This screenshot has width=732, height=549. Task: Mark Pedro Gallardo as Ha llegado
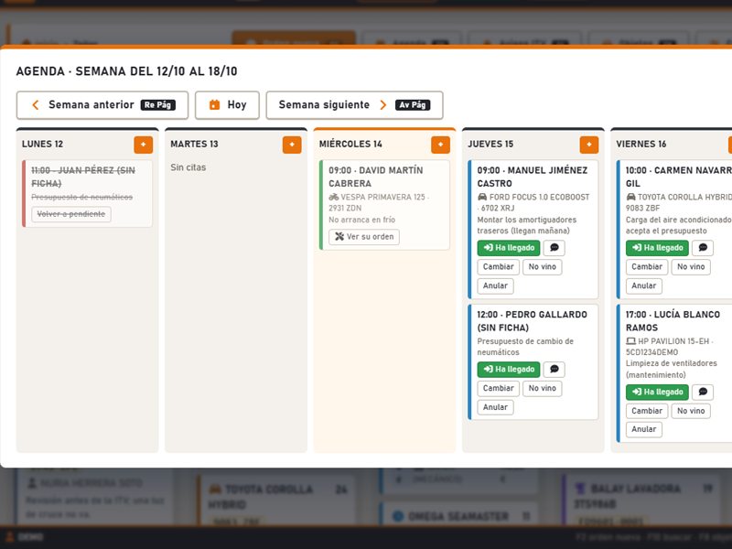tap(509, 370)
